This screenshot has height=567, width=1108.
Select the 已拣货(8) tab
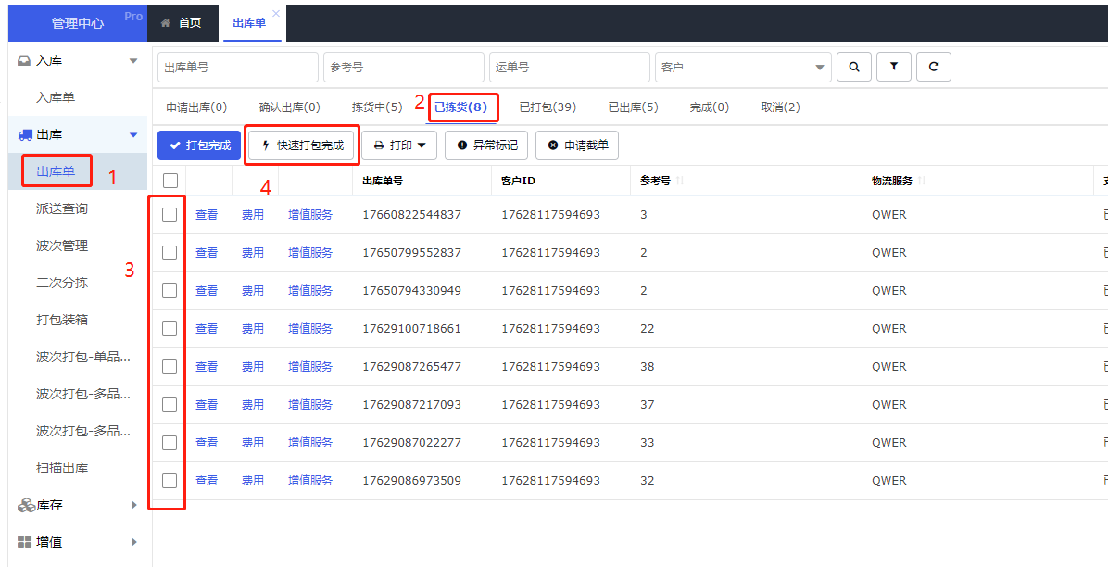(460, 107)
